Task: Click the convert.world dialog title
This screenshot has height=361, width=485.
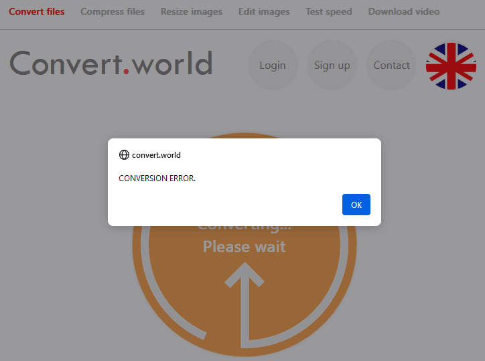Action: click(156, 155)
